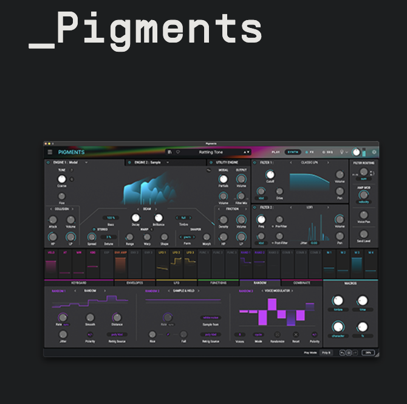The height and width of the screenshot is (404, 407).
Task: Open the KEYBOARD modulation tab
Action: click(79, 283)
